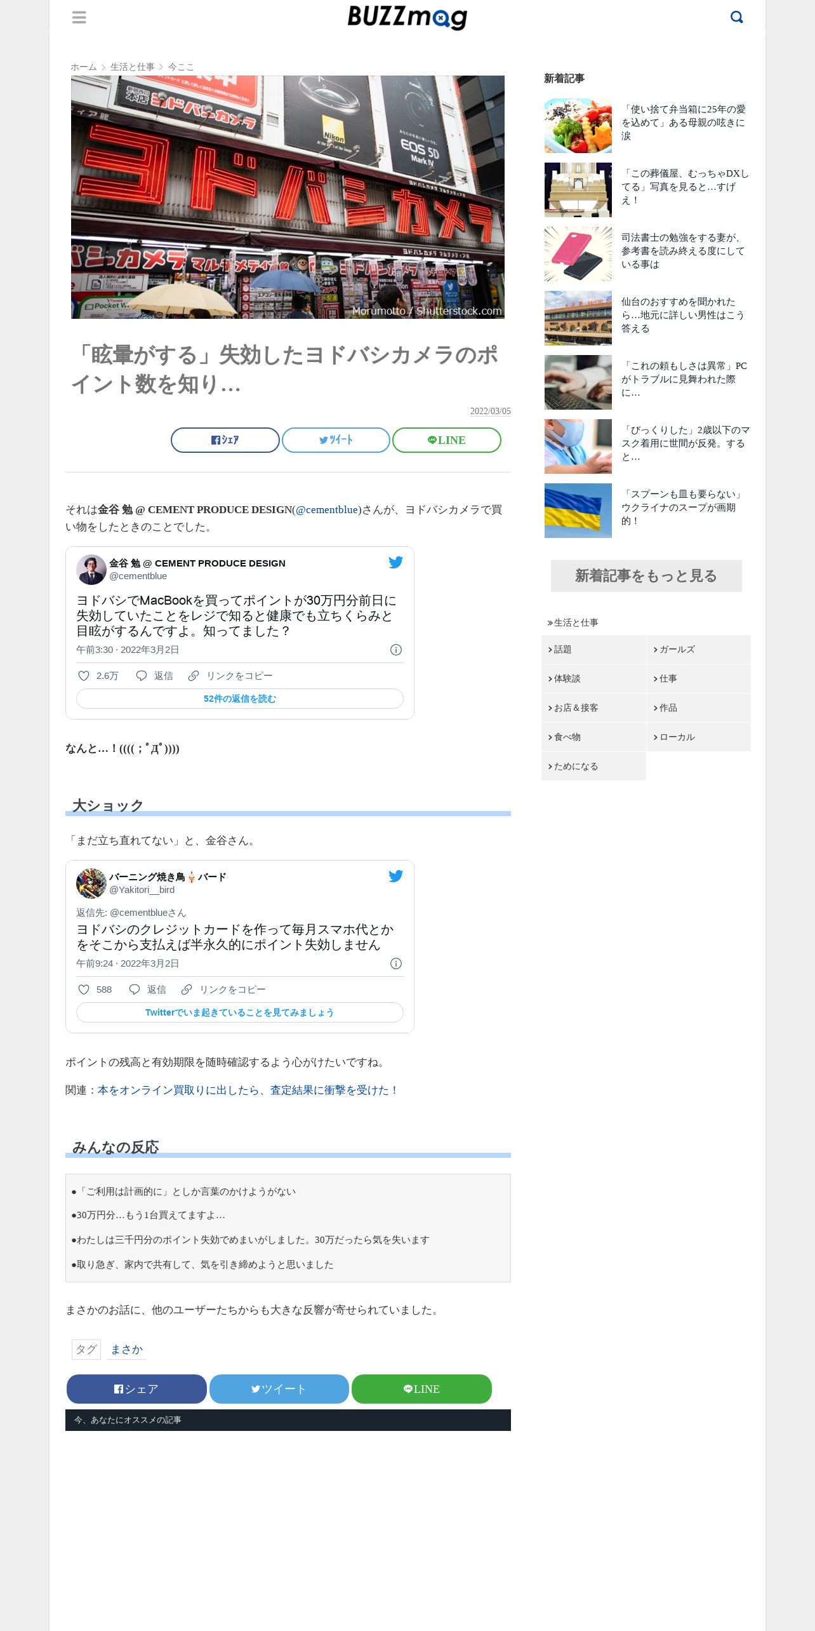Image resolution: width=815 pixels, height=1631 pixels.
Task: Select ためになる category
Action: pos(593,766)
